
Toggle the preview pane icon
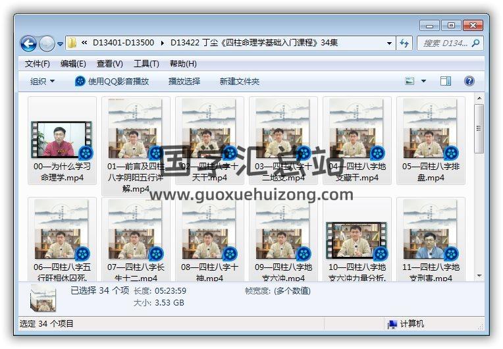pyautogui.click(x=445, y=81)
